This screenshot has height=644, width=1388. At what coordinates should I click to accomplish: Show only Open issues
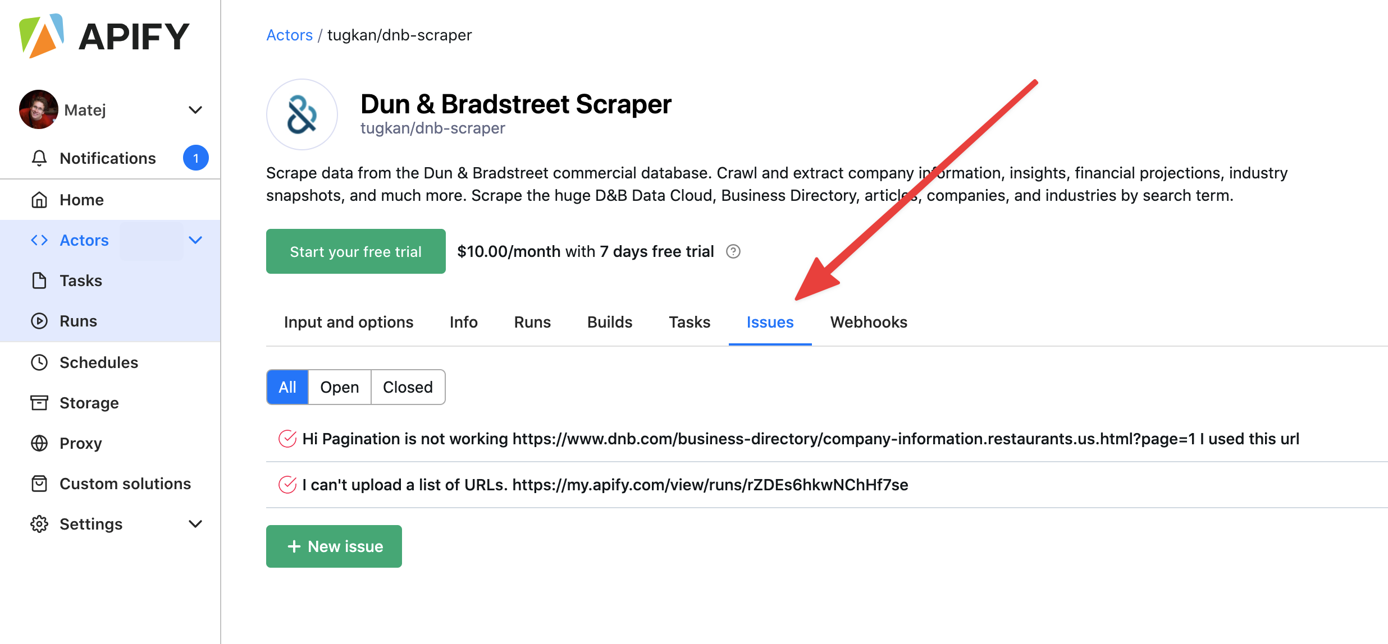pos(339,387)
